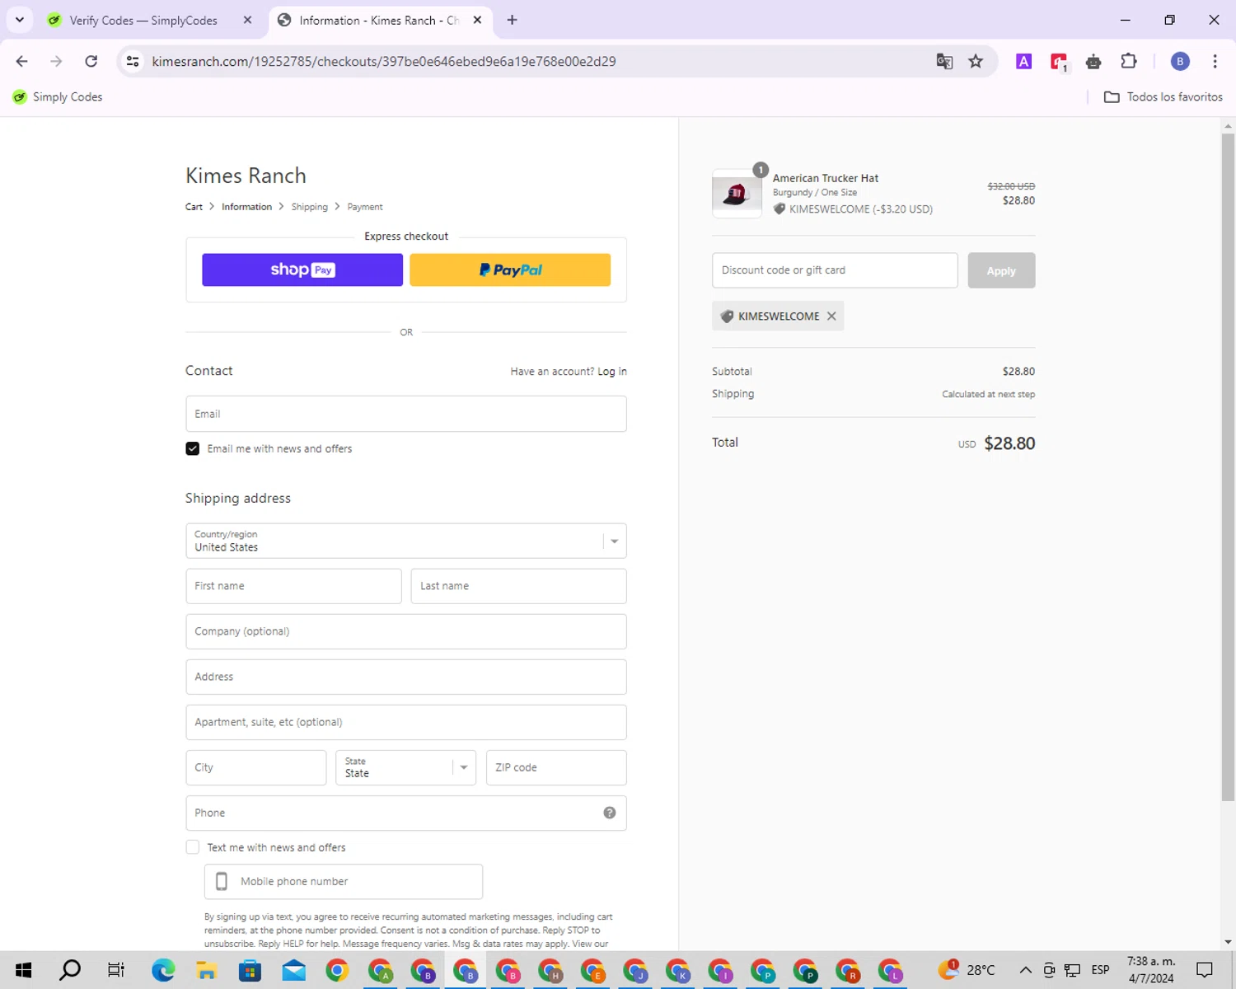
Task: Close the Verify Codes tab
Action: (247, 20)
